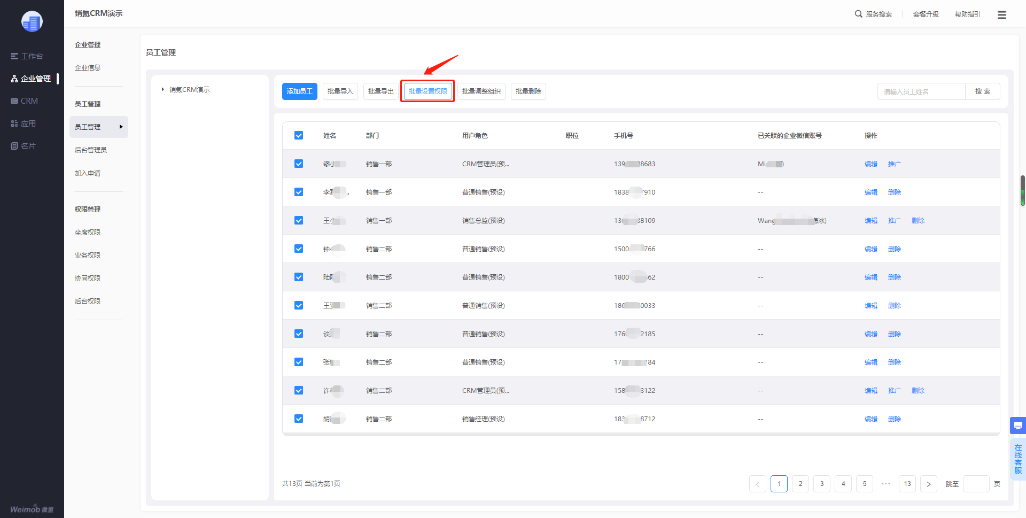Open 后台管理员 in the side menu
This screenshot has height=518, width=1026.
(91, 150)
